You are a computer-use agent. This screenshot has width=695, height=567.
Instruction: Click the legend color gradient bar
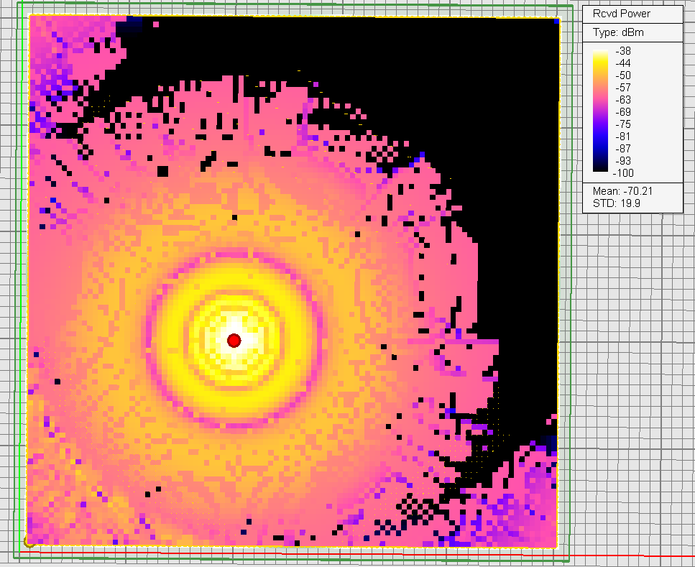603,111
